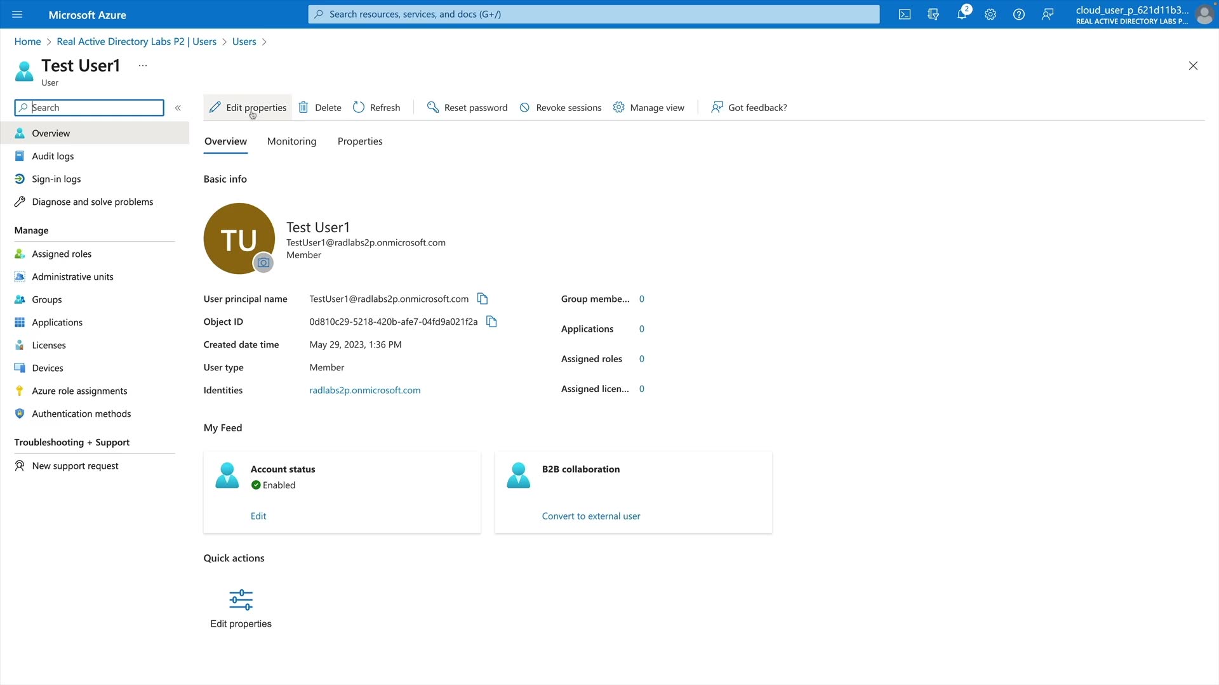
Task: Click Revoke sessions in the toolbar
Action: coord(560,108)
